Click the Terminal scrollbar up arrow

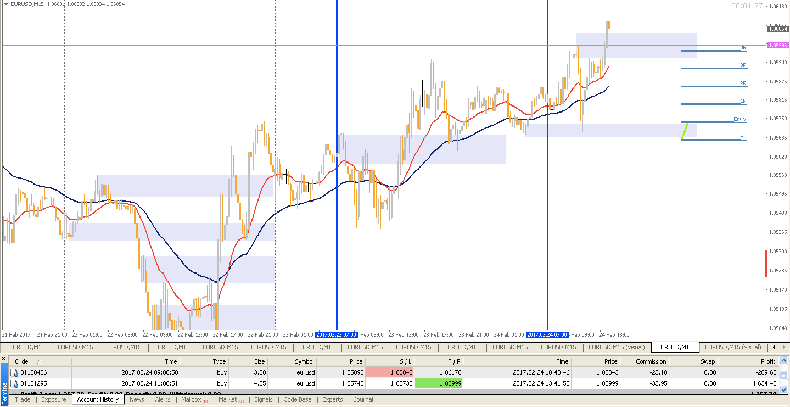pos(784,361)
